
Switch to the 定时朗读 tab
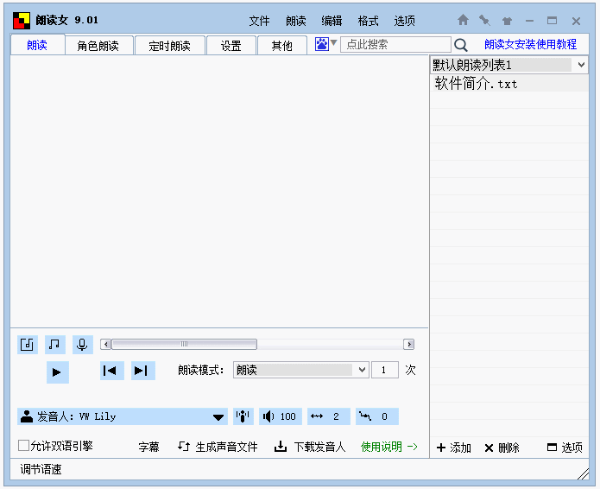pyautogui.click(x=170, y=46)
